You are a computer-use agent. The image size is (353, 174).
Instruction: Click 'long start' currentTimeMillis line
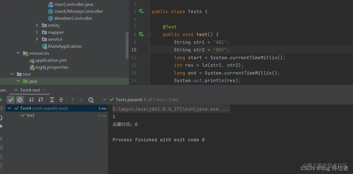click(x=230, y=58)
